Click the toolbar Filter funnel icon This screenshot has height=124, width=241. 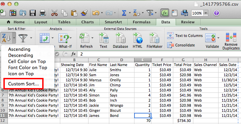[149, 13]
